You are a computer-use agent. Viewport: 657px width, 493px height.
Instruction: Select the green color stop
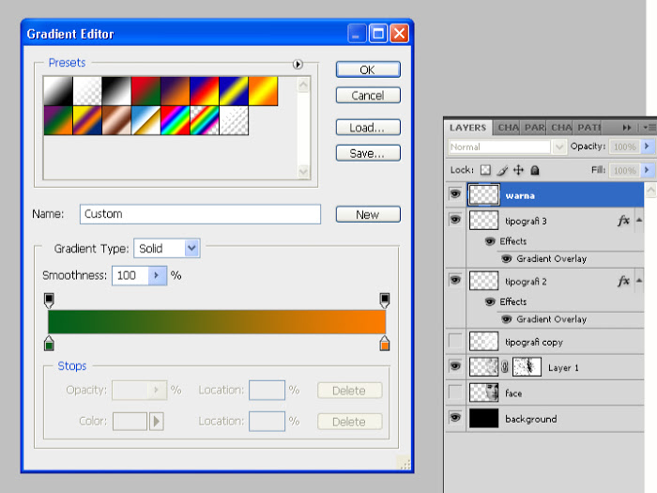click(x=49, y=344)
